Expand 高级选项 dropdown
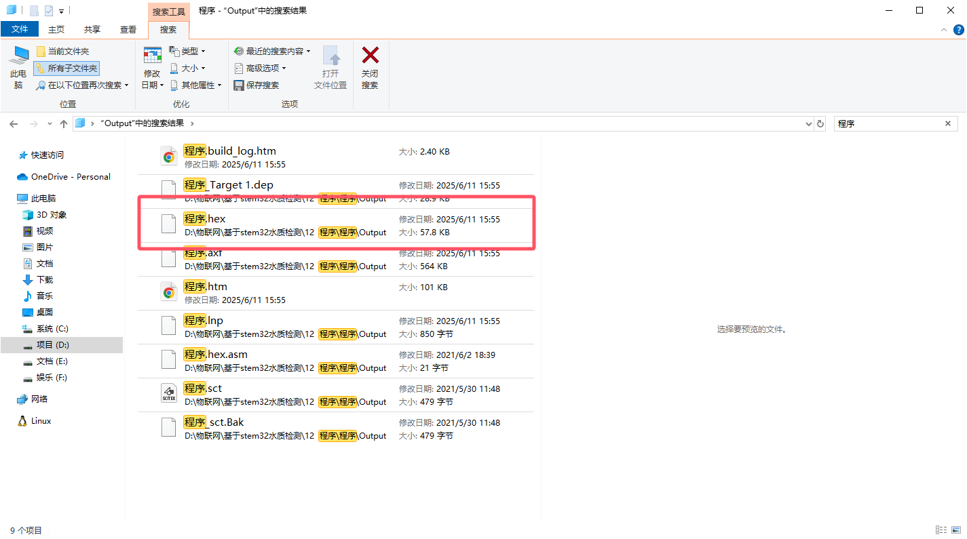 click(260, 68)
